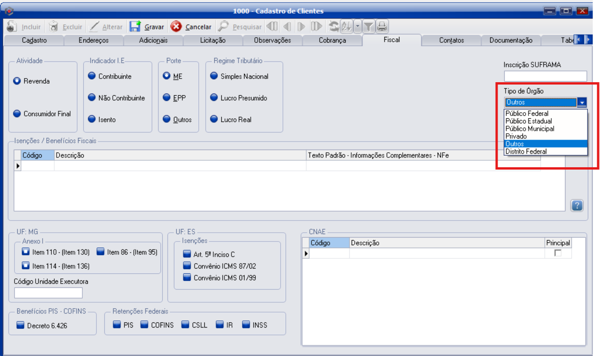
Task: Click the Gravar save icon
Action: point(136,27)
